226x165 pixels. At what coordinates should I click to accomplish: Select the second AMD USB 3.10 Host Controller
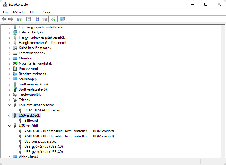pos(69,136)
